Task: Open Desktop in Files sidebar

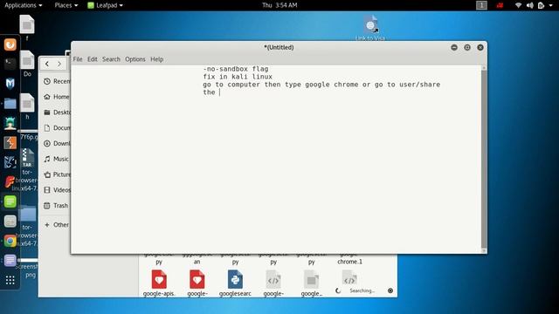Action: coord(57,113)
